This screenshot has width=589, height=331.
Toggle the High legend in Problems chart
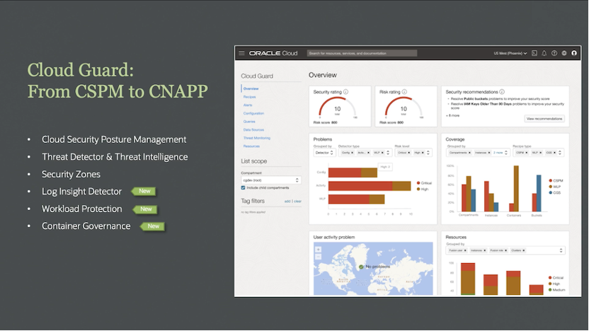point(423,189)
